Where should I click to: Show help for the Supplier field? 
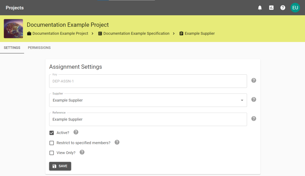[253, 100]
